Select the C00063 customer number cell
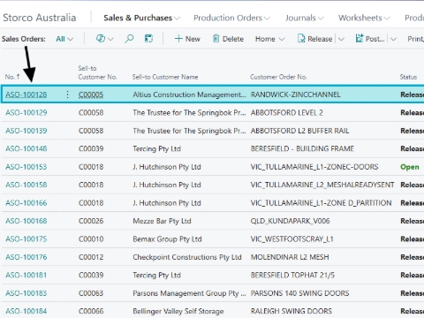424x318 pixels. 91,293
